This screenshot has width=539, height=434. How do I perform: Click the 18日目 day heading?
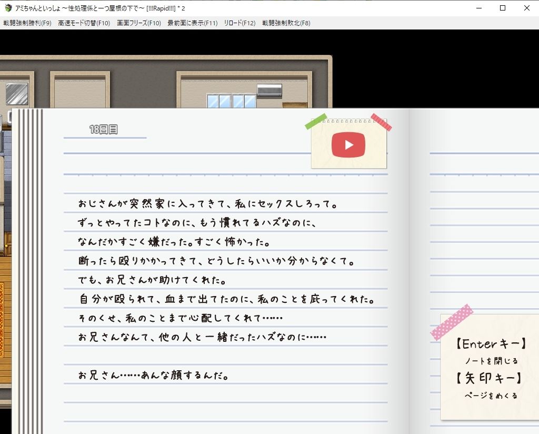point(104,130)
